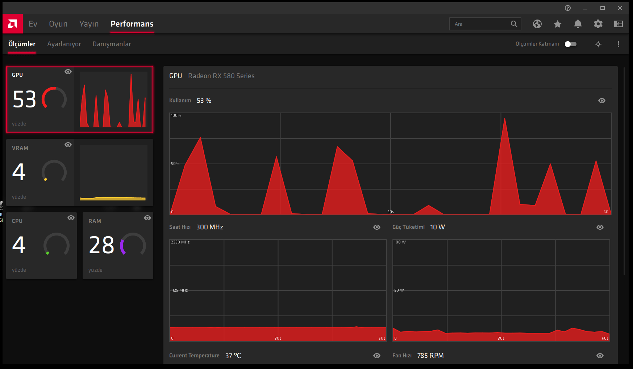Open the three-dot more options menu
The width and height of the screenshot is (633, 369).
pos(619,44)
